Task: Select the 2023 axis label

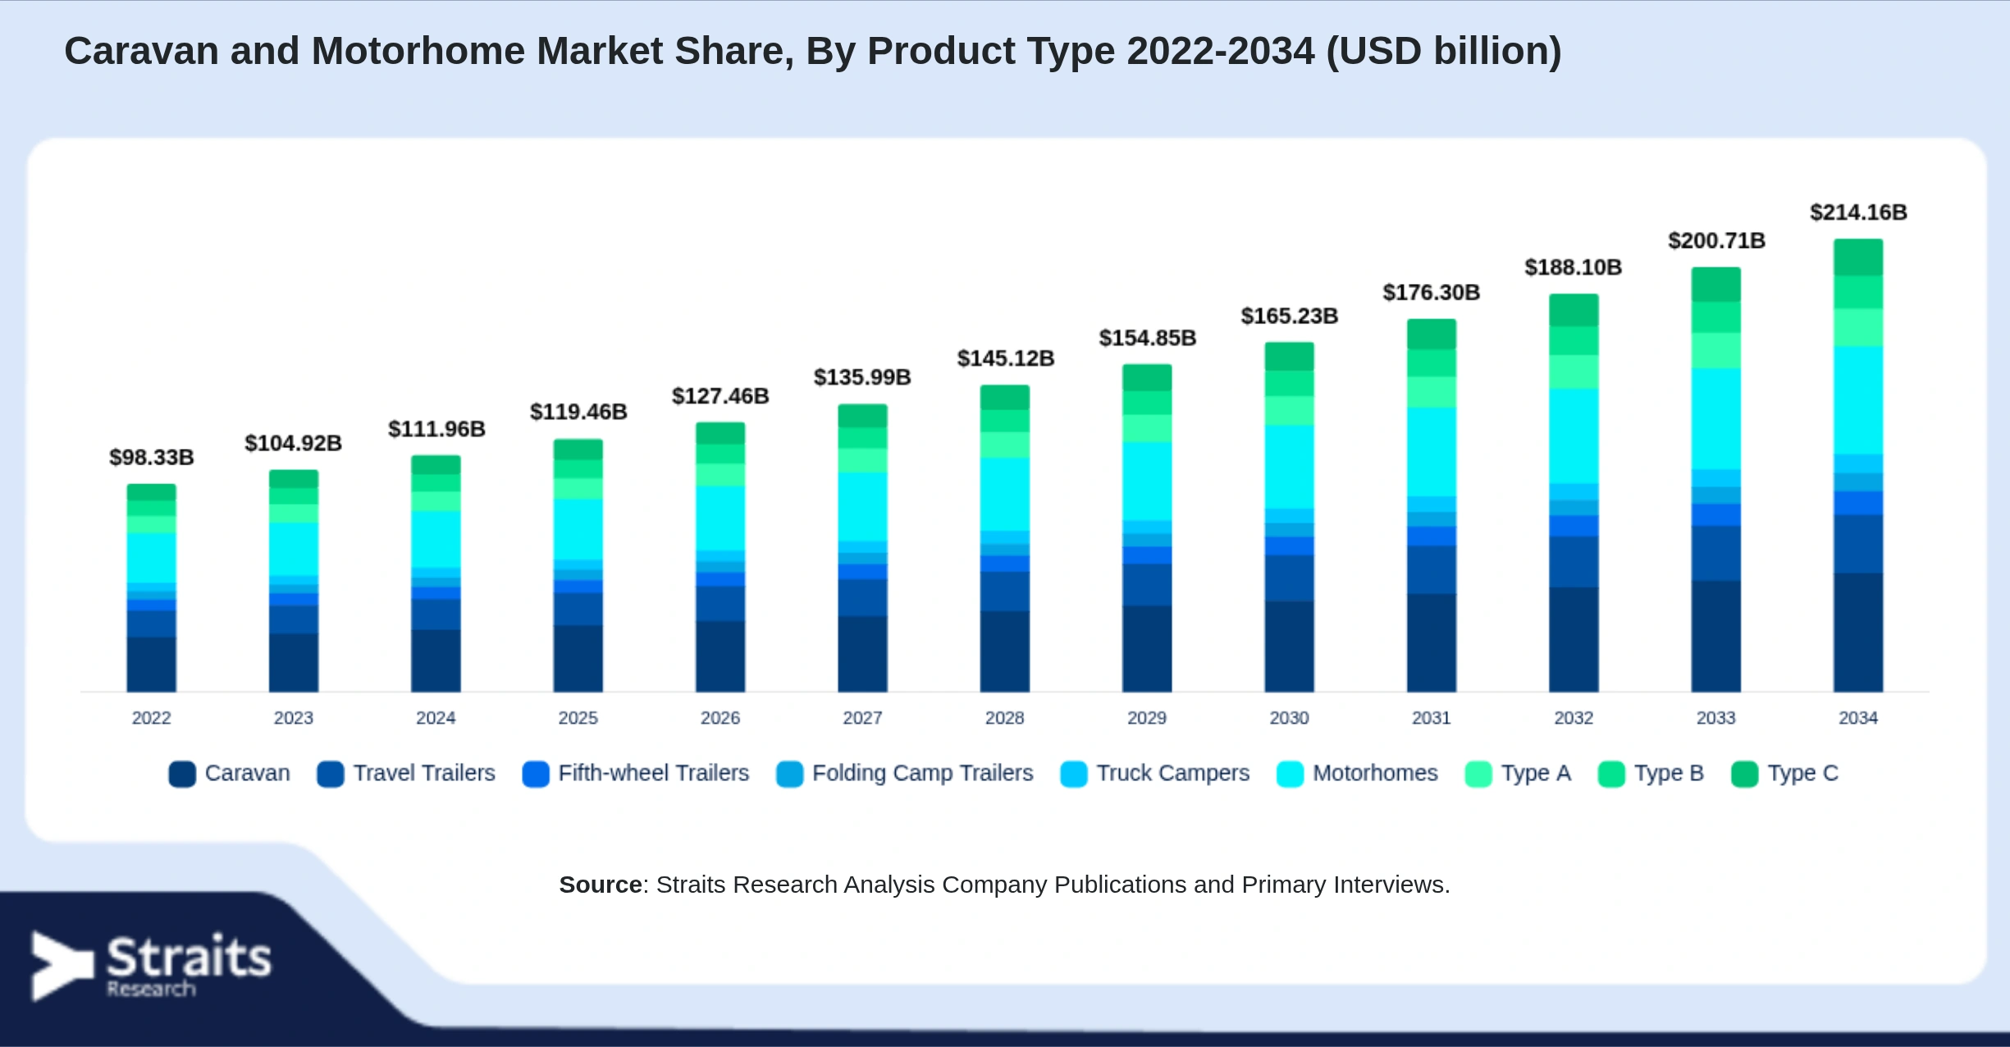Action: [x=294, y=718]
